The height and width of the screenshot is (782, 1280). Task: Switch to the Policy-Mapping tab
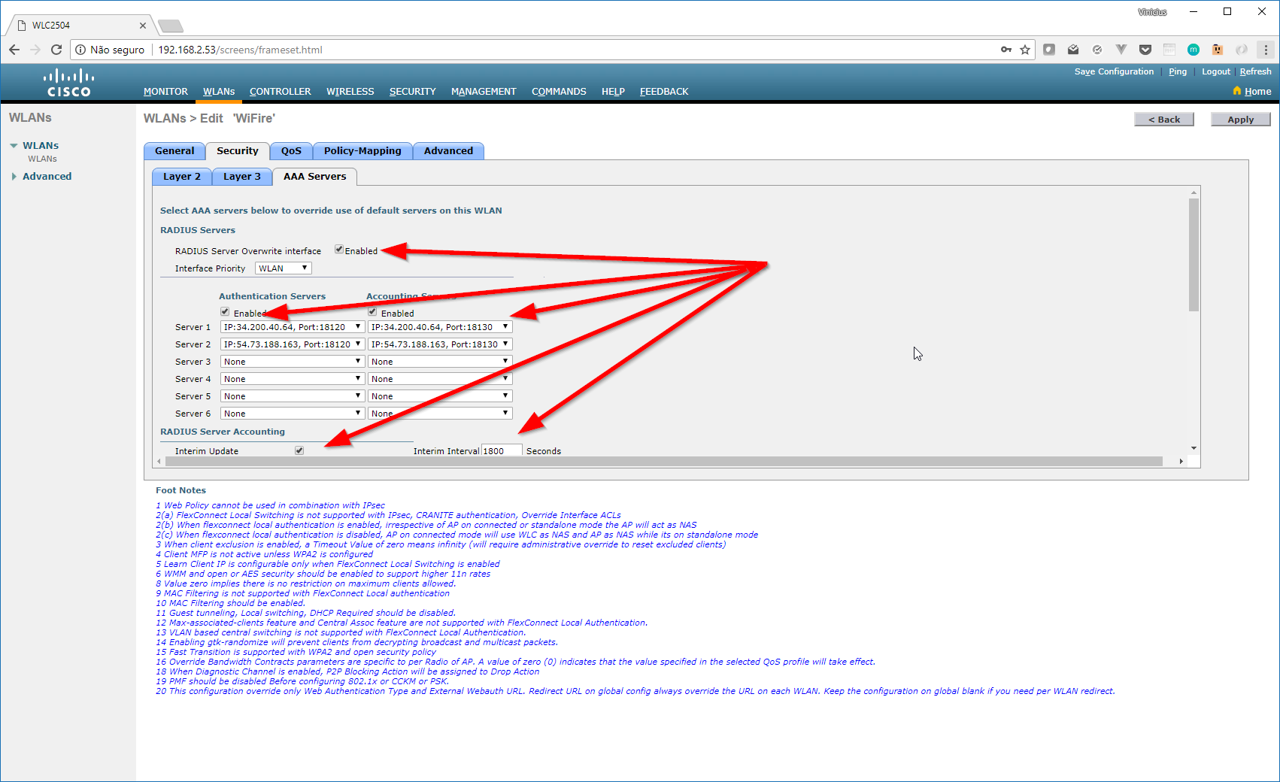[362, 151]
